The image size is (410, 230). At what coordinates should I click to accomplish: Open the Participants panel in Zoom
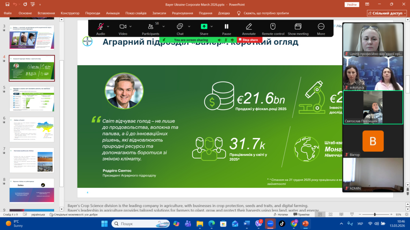click(x=151, y=27)
